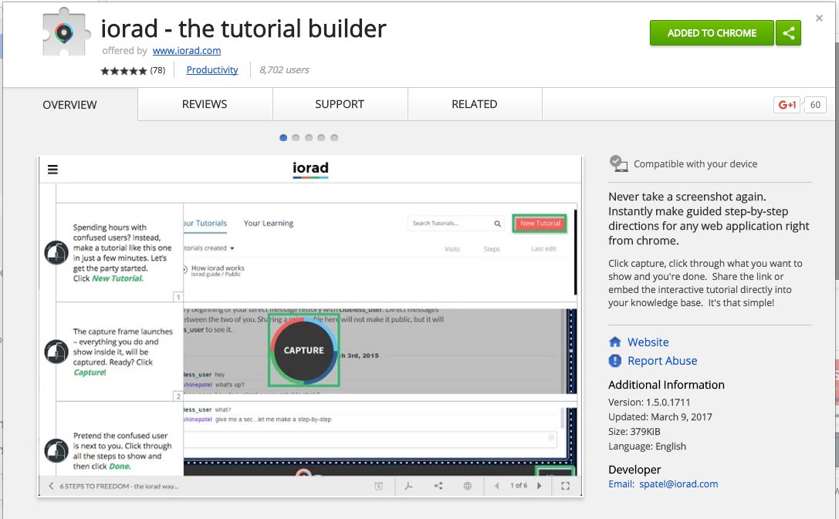Screen dimensions: 839x519
Task: Click the spatel@iorad.com email link
Action: click(x=678, y=484)
